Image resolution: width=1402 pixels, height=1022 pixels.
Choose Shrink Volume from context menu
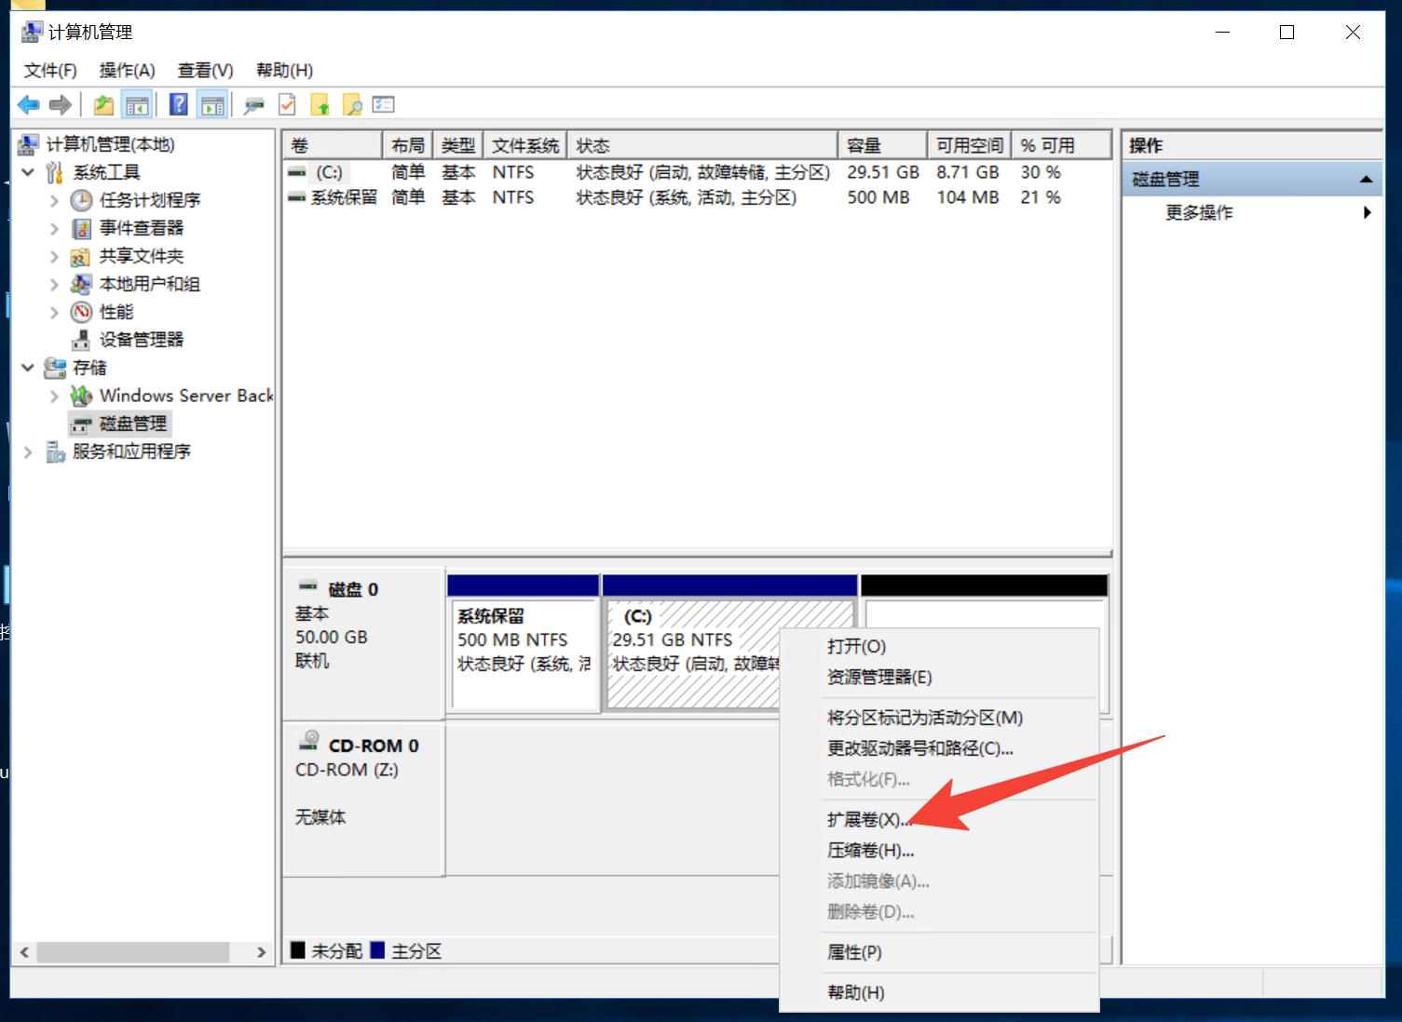(870, 850)
